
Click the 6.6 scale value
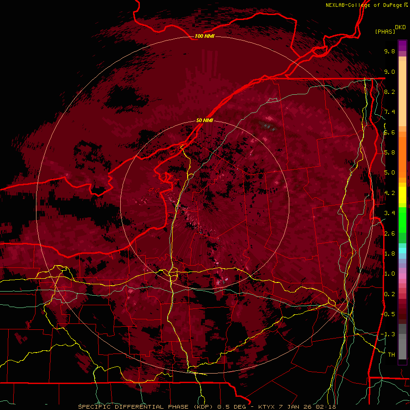[389, 133]
